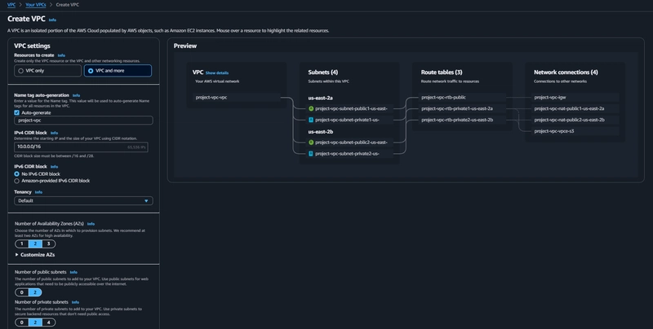The height and width of the screenshot is (329, 653).
Task: Set number of private subnets to 2
Action: coord(35,322)
